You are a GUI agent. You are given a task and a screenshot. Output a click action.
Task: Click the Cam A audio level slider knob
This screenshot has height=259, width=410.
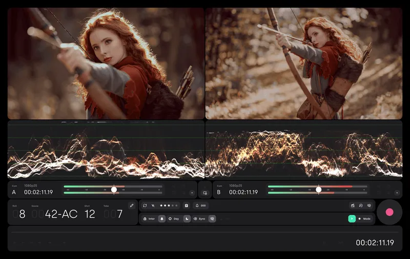114,189
